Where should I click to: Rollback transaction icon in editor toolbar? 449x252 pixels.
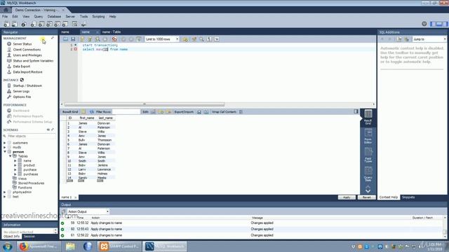coord(131,39)
